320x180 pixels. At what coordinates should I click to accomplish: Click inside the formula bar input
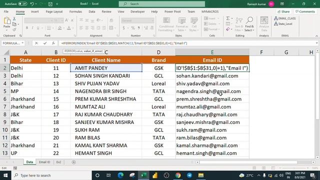tap(186, 43)
